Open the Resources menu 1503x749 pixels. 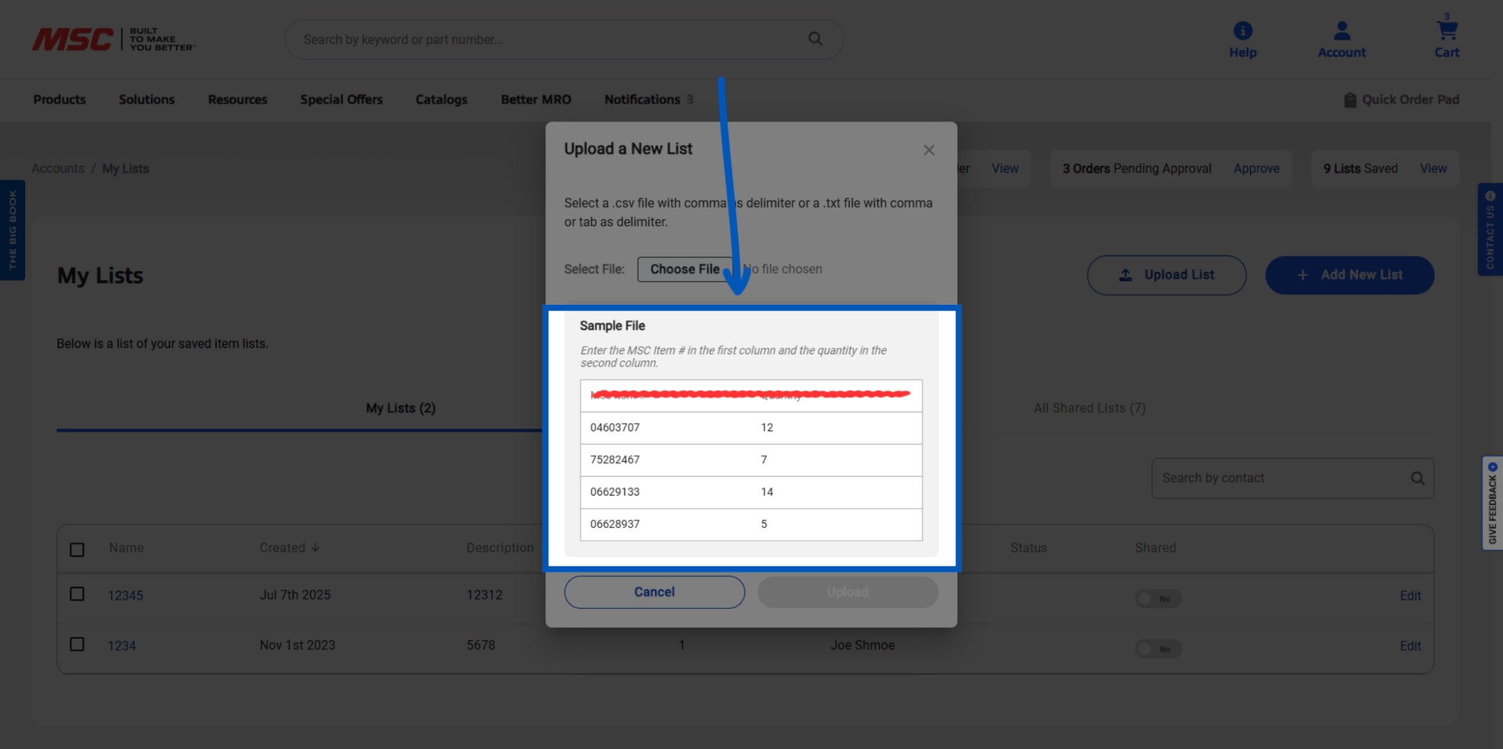click(x=238, y=99)
